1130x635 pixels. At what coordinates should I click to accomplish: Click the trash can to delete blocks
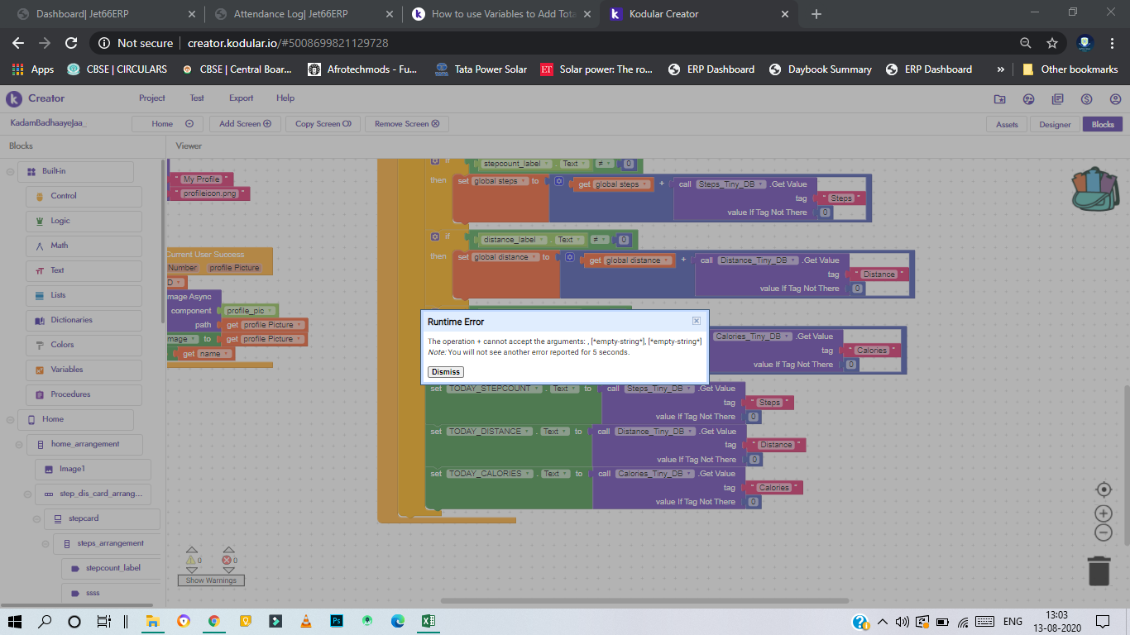coord(1098,571)
